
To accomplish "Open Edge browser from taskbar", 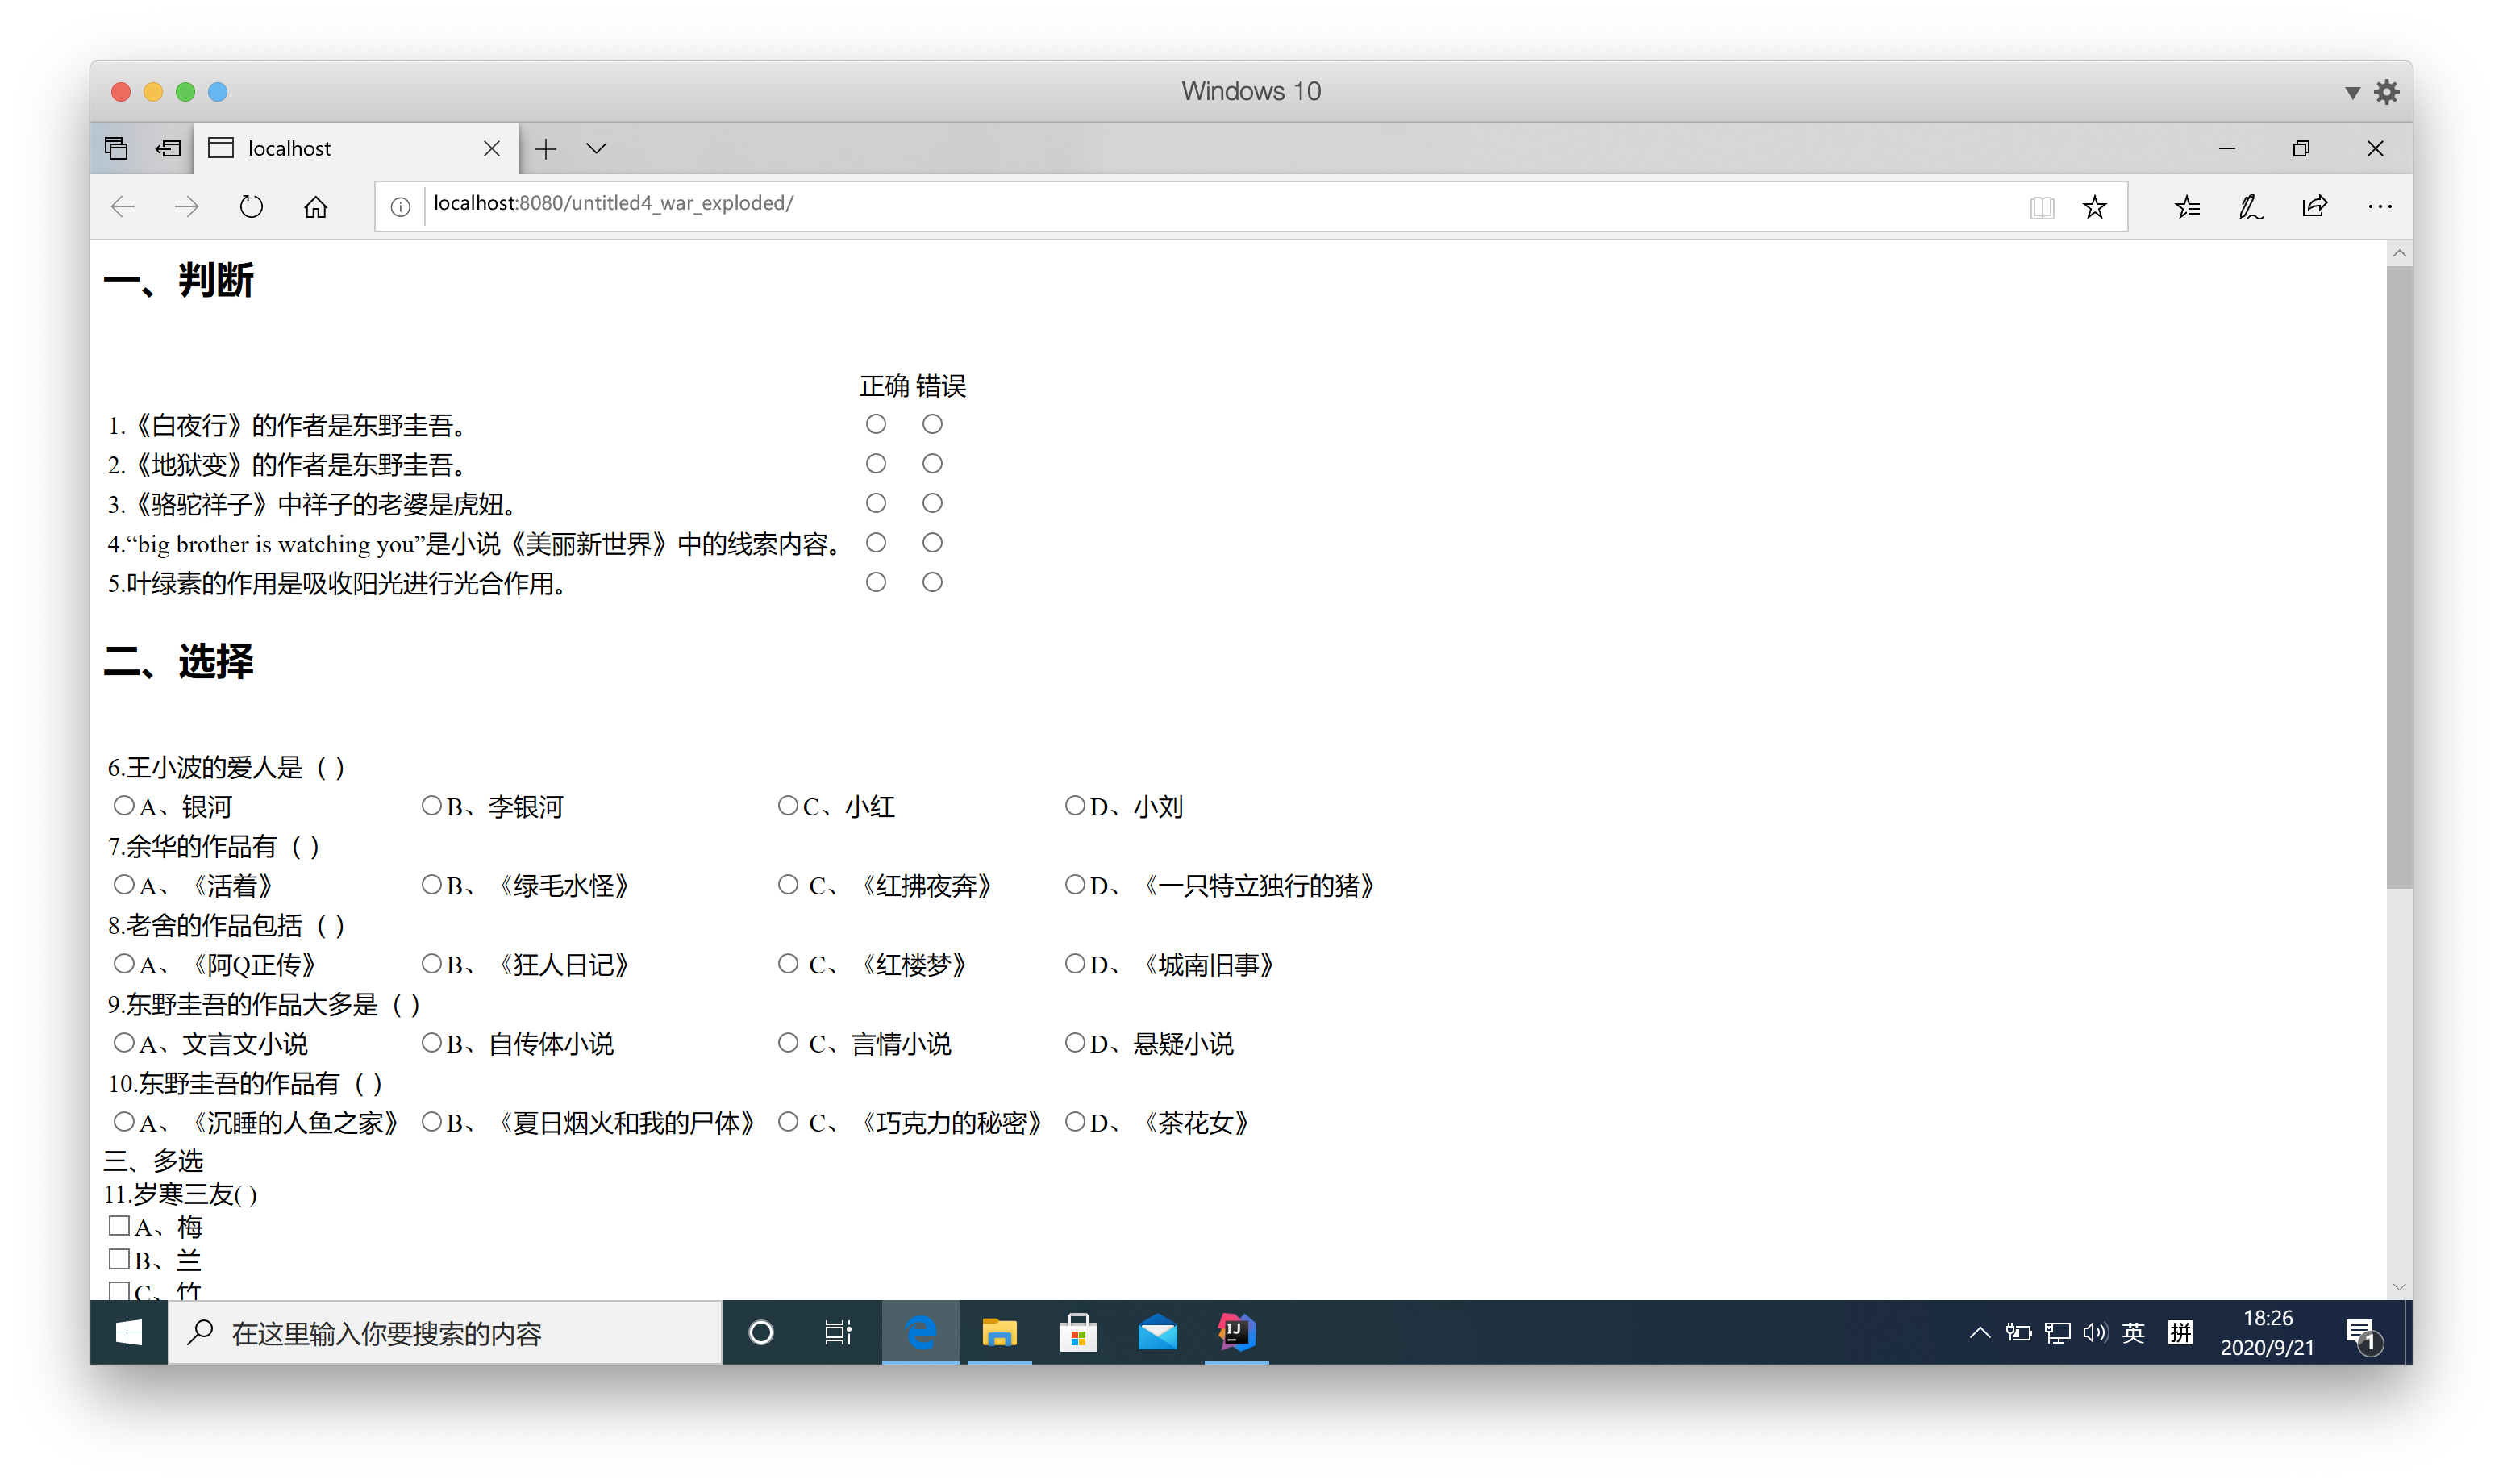I will (x=921, y=1333).
